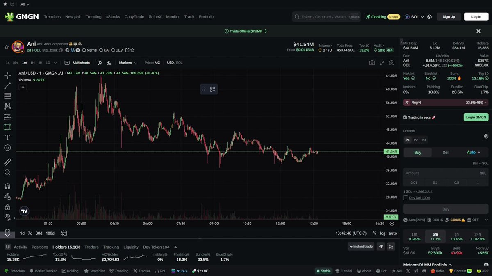This screenshot has width=492, height=276.
Task: Switch chart to 30s timeframe
Action: coord(16,63)
